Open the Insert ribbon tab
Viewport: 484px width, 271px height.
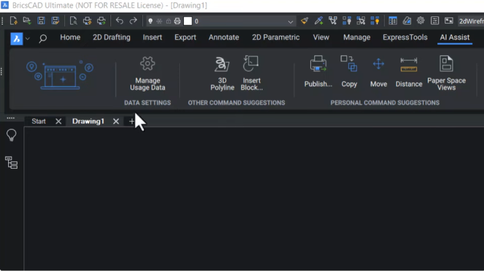152,38
